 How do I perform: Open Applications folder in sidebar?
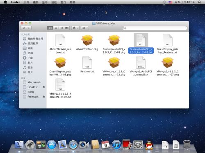pyautogui.click(x=30, y=44)
